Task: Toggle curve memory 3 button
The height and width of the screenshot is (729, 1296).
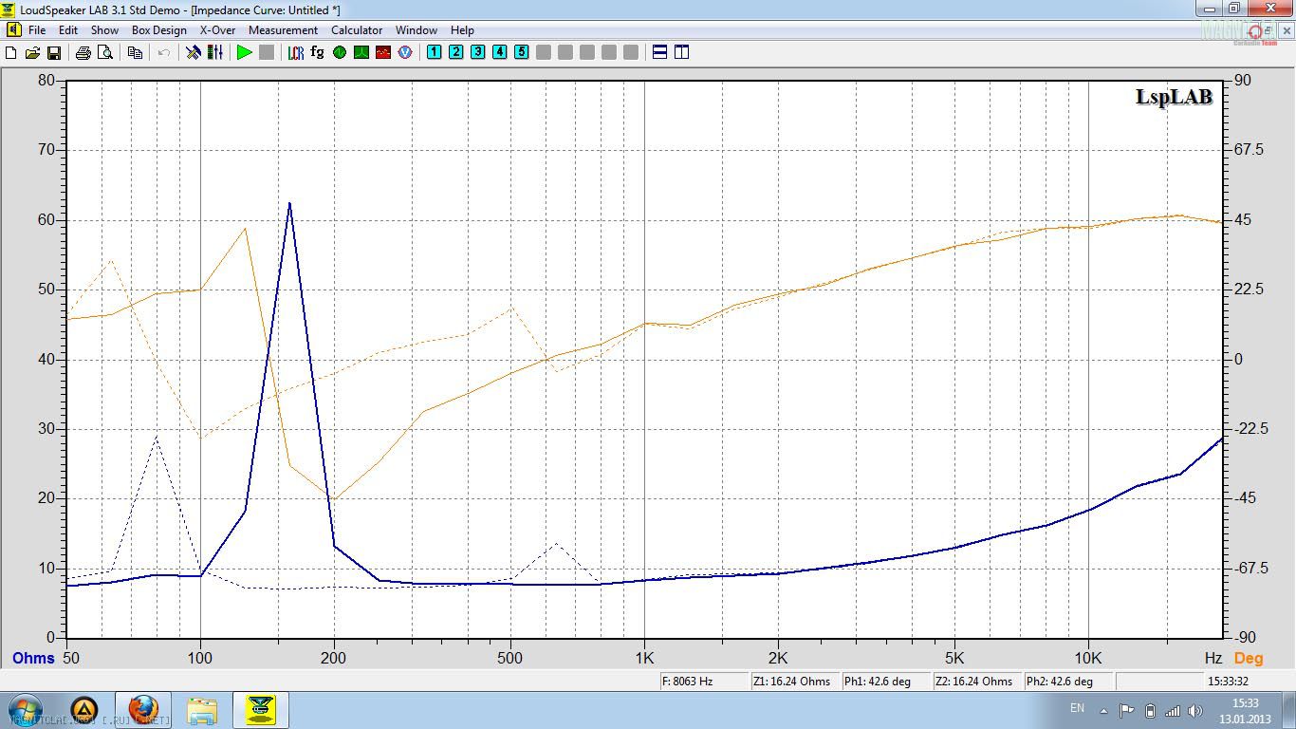Action: [x=477, y=52]
